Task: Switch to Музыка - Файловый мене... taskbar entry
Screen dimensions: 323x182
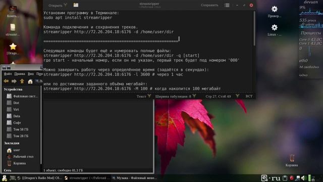Action: [134, 178]
